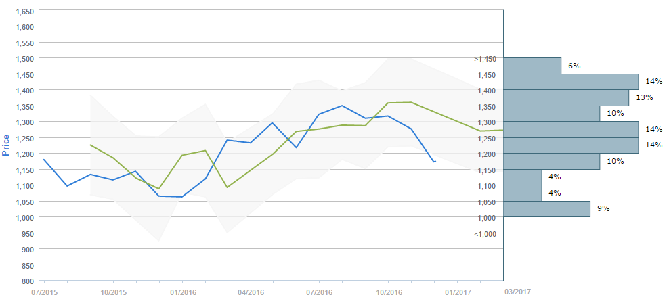The height and width of the screenshot is (299, 669).
Task: Click the 01/2016 date label
Action: tap(182, 292)
